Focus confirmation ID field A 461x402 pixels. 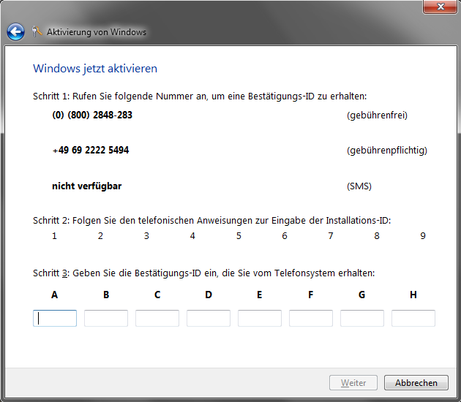tap(55, 318)
